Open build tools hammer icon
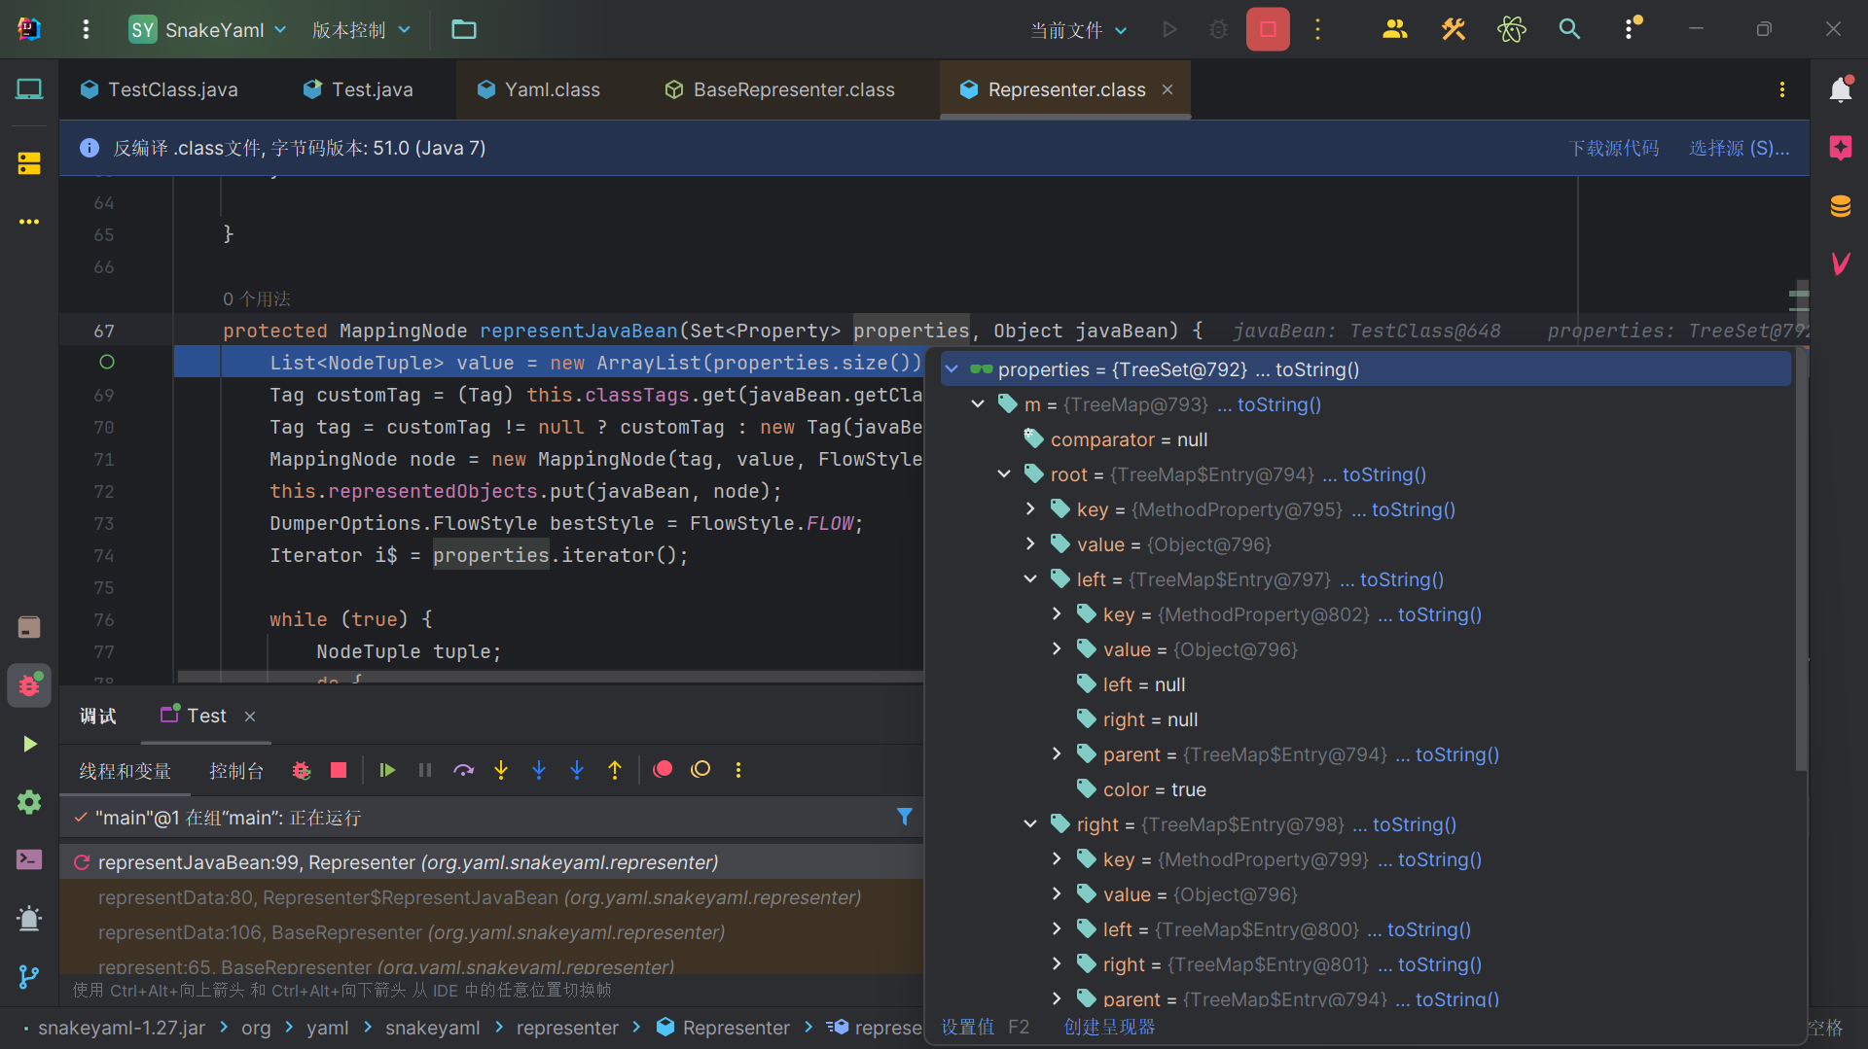 pyautogui.click(x=1453, y=30)
